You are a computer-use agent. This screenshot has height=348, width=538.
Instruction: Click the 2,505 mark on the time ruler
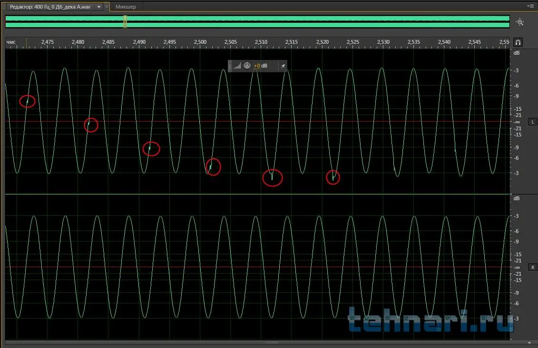(x=231, y=42)
